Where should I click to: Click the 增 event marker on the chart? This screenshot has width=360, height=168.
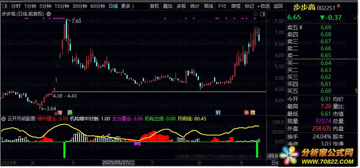click(60, 112)
